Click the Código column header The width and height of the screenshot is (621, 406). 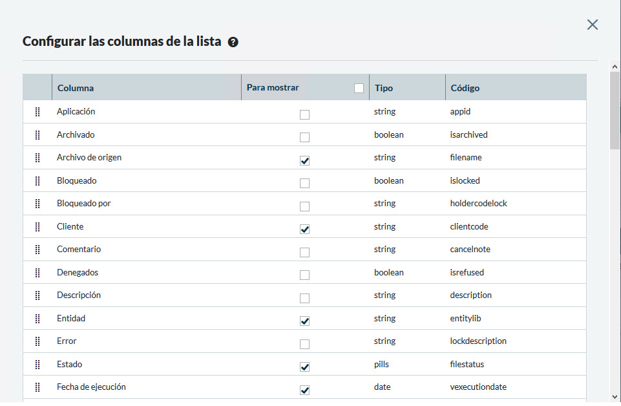point(465,88)
